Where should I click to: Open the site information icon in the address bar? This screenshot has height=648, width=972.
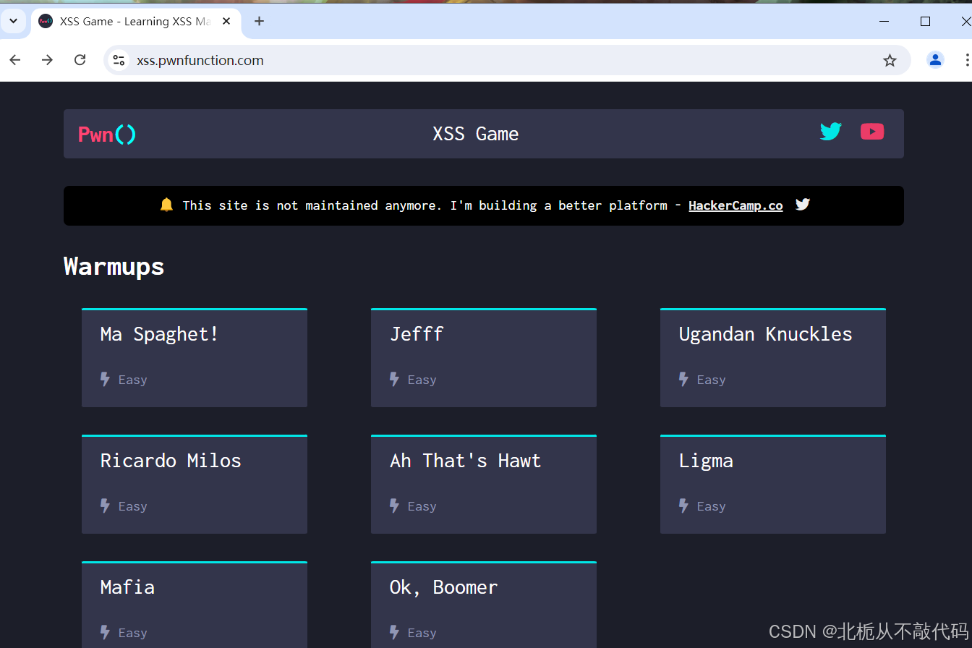118,60
